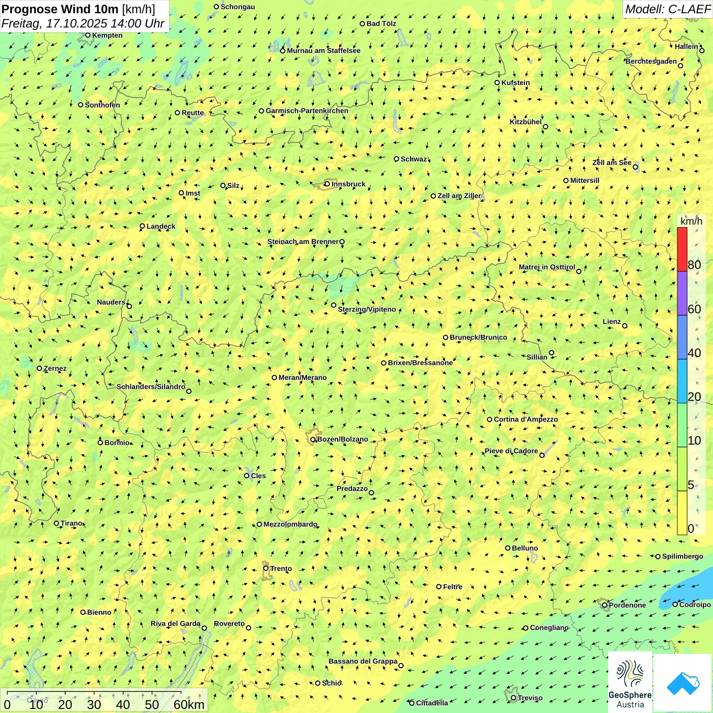Click the Garmisch-Partenkirchen label
The height and width of the screenshot is (713, 713).
tap(307, 111)
